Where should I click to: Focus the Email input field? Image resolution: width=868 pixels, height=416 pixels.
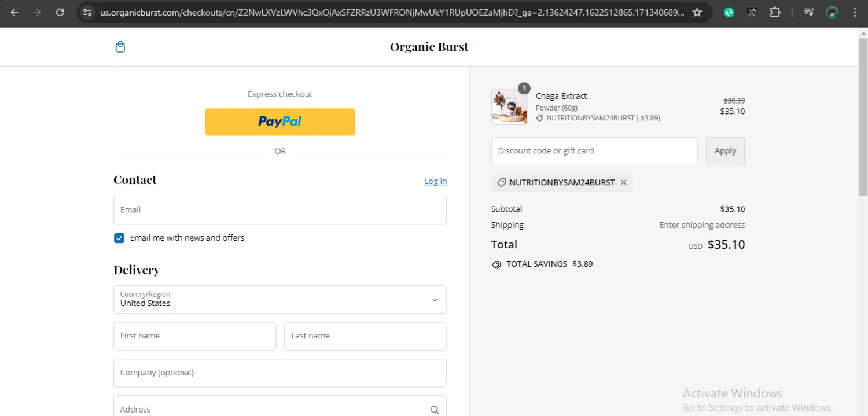(280, 210)
